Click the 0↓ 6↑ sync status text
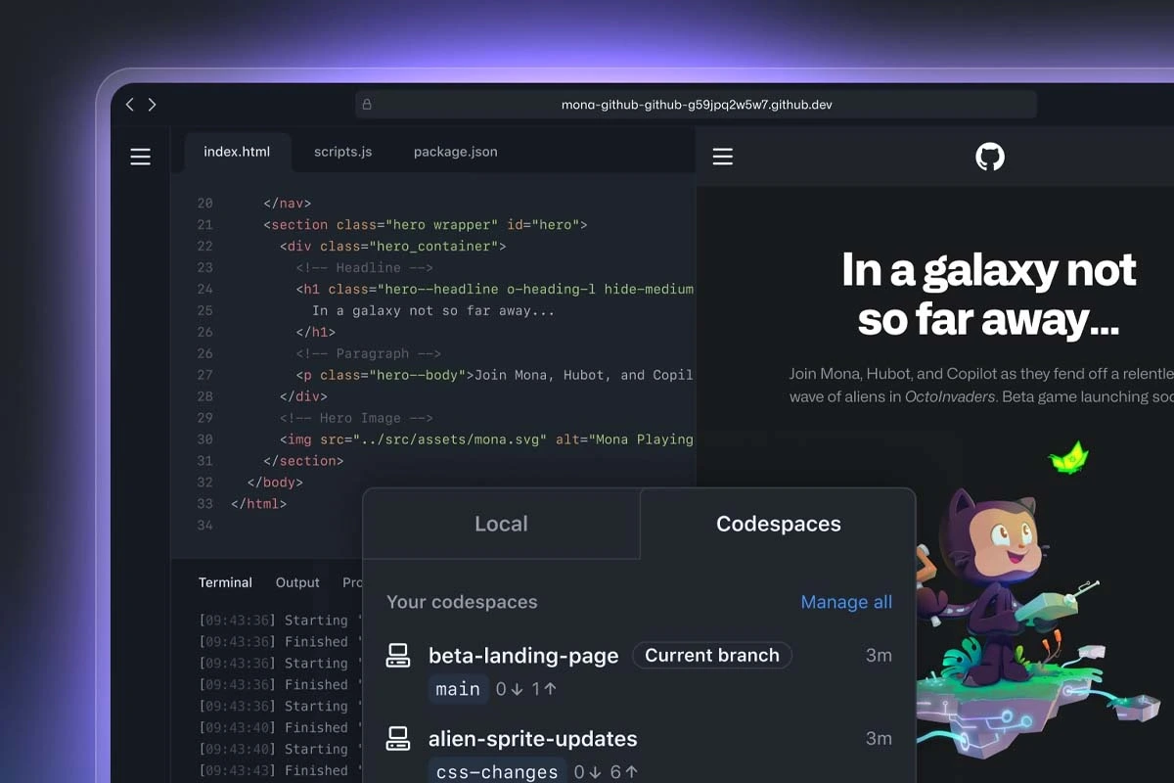Viewport: 1174px width, 783px height. click(x=607, y=771)
